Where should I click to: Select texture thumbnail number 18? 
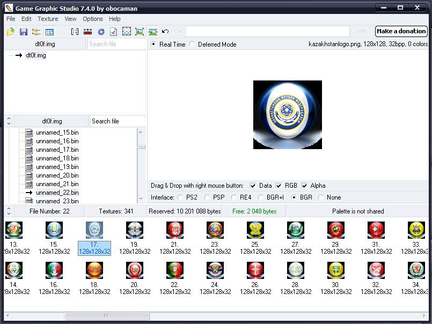(x=94, y=270)
